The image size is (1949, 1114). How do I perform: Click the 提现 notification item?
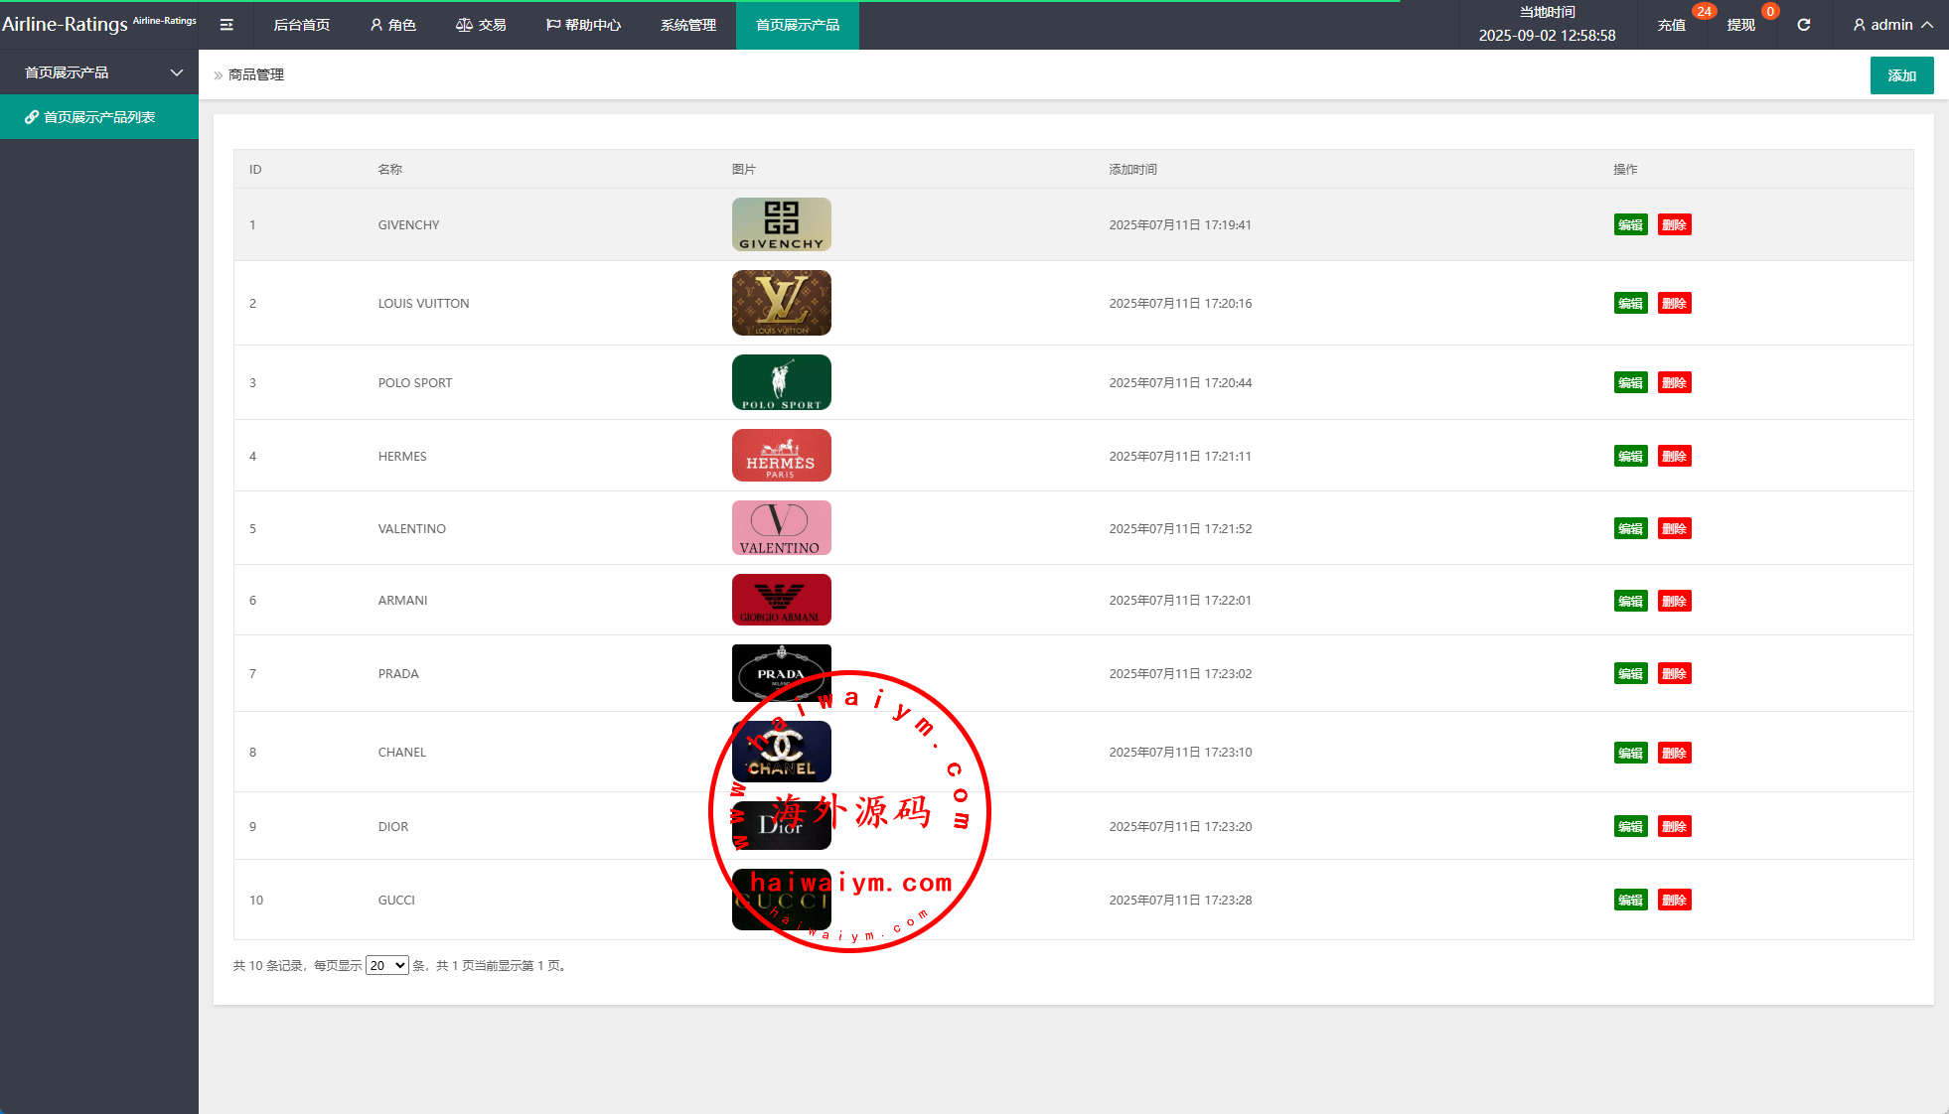coord(1740,25)
